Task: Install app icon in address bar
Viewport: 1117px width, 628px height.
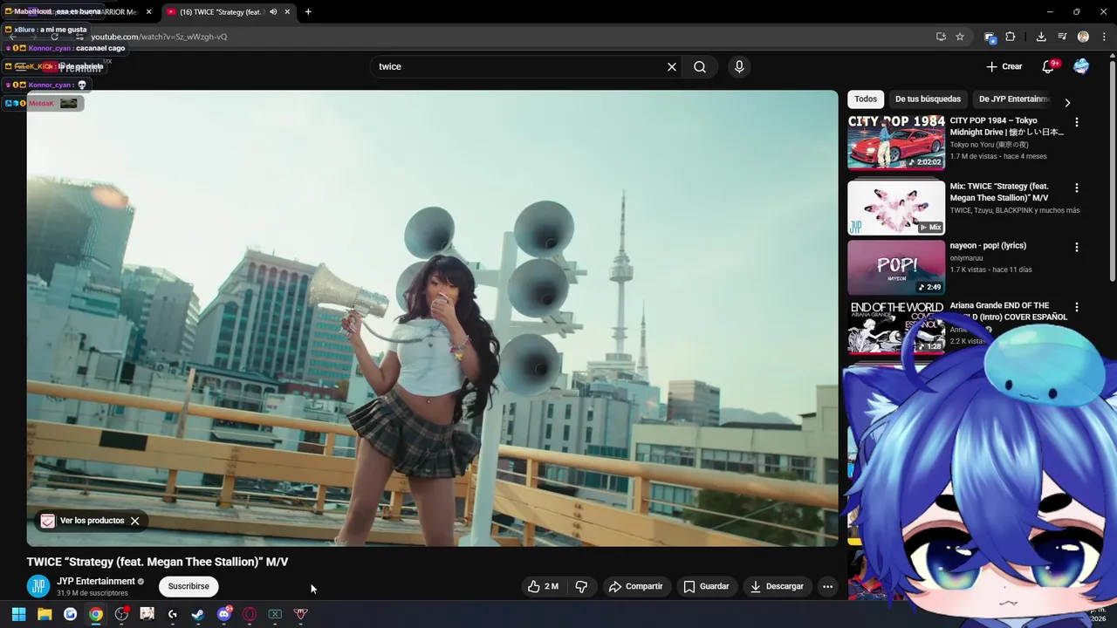Action: click(x=941, y=37)
